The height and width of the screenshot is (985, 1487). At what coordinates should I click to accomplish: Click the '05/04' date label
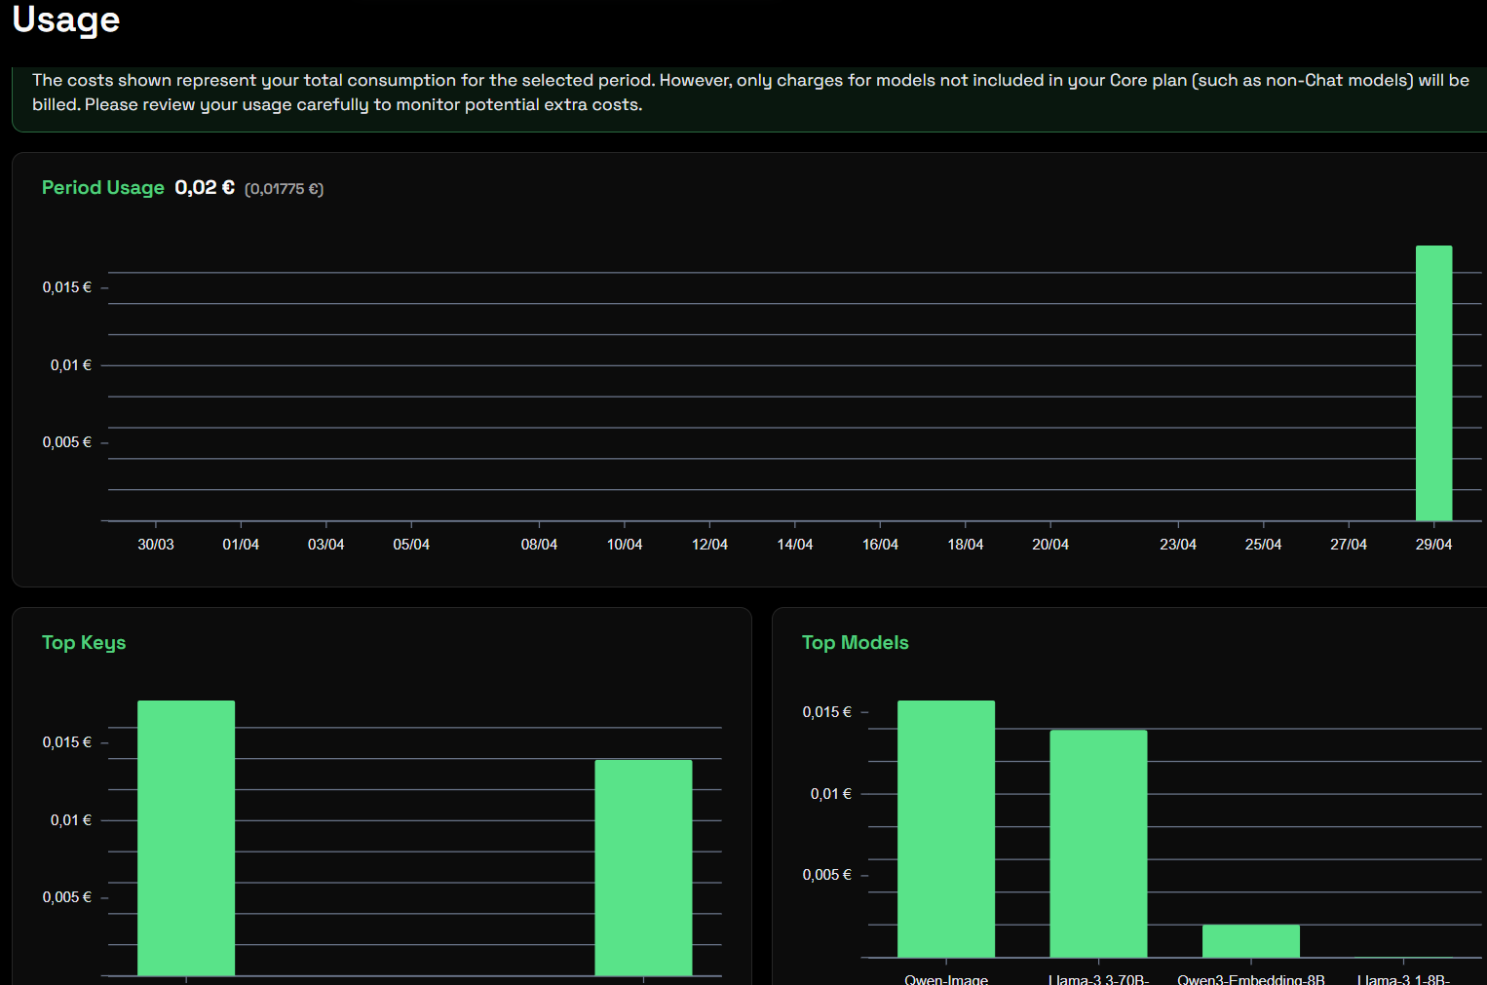pyautogui.click(x=411, y=545)
